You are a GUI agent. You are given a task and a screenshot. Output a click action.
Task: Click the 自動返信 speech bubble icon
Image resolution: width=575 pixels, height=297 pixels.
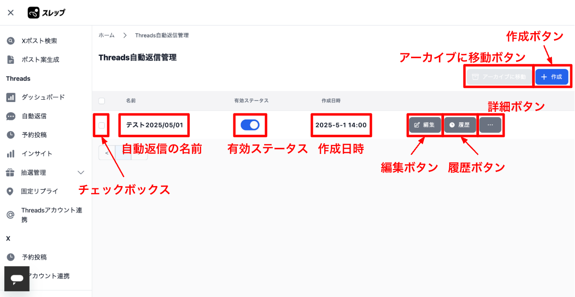click(10, 116)
